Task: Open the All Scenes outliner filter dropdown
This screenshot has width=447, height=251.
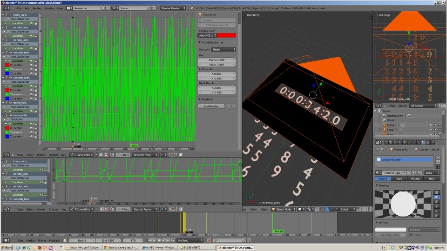Action: click(423, 106)
